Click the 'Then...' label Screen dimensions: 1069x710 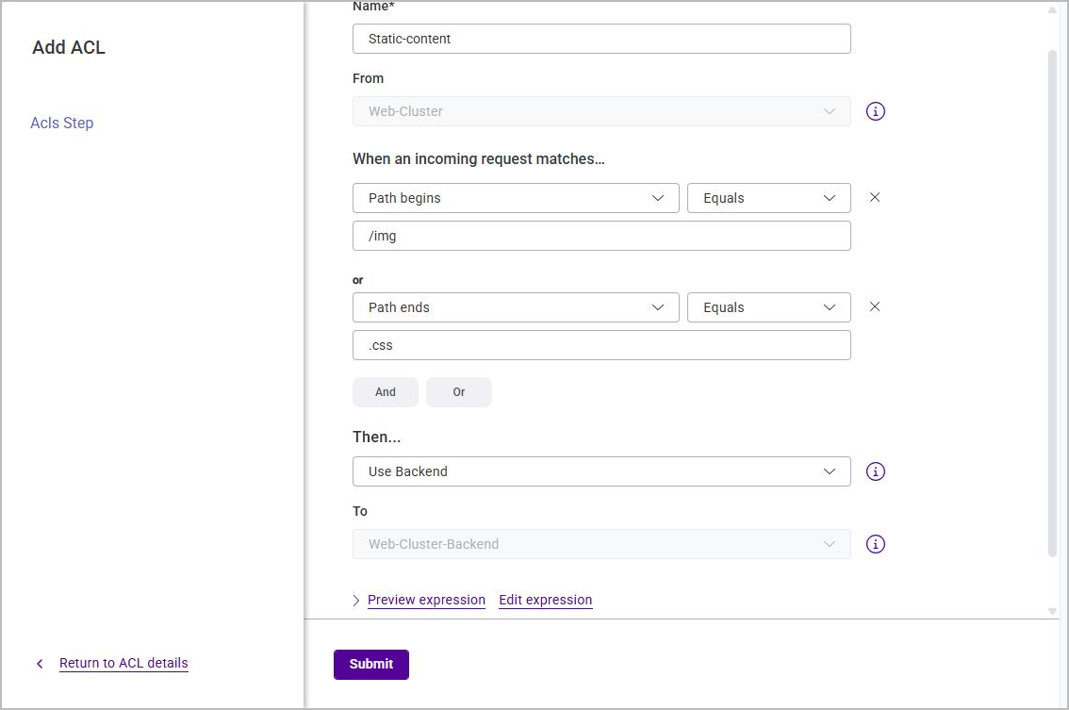tap(376, 438)
